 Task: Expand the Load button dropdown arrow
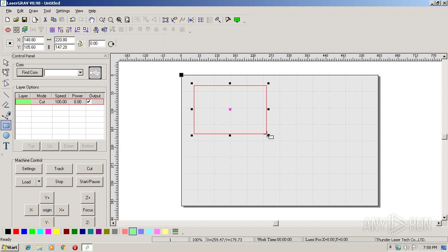(39, 182)
